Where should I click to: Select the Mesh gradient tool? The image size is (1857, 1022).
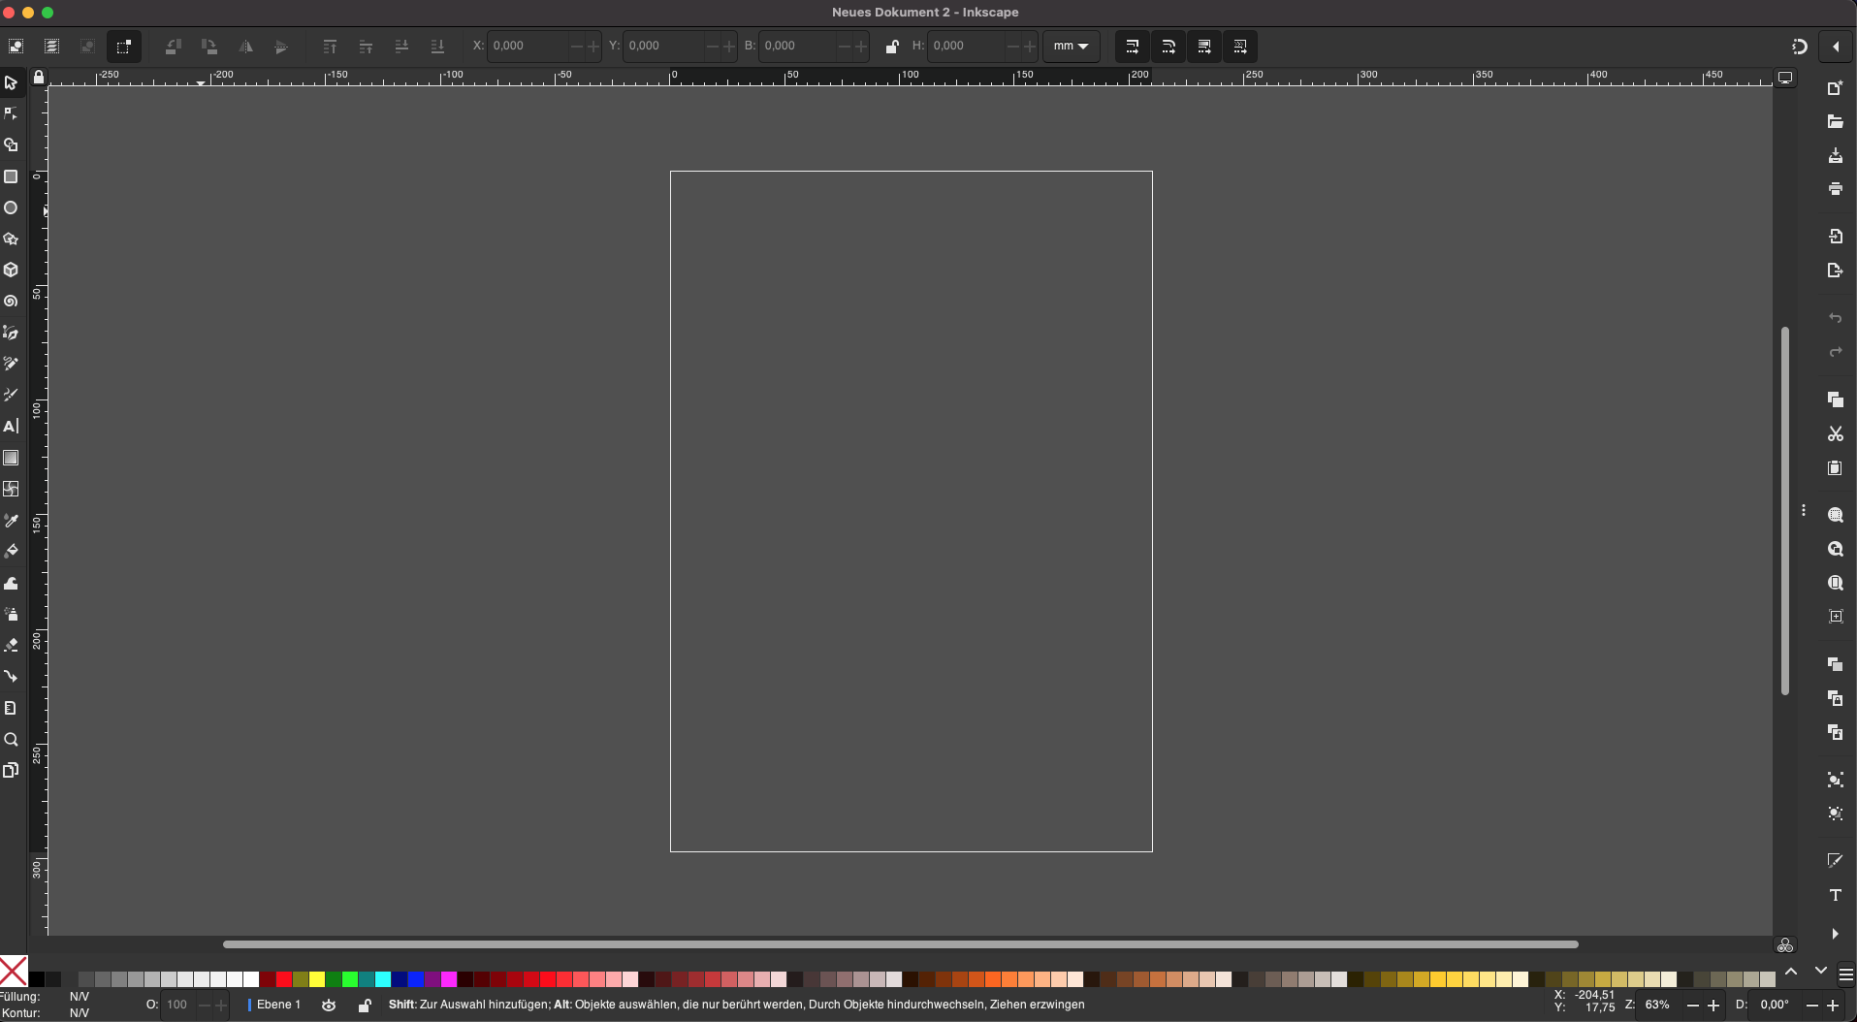coord(11,489)
